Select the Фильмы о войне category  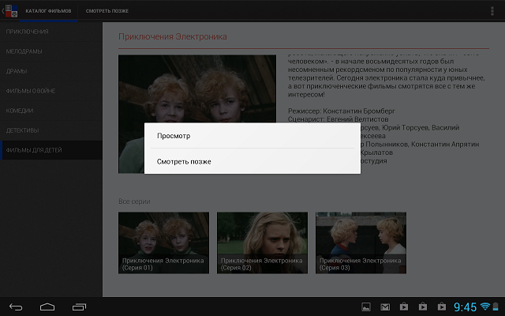(51, 91)
